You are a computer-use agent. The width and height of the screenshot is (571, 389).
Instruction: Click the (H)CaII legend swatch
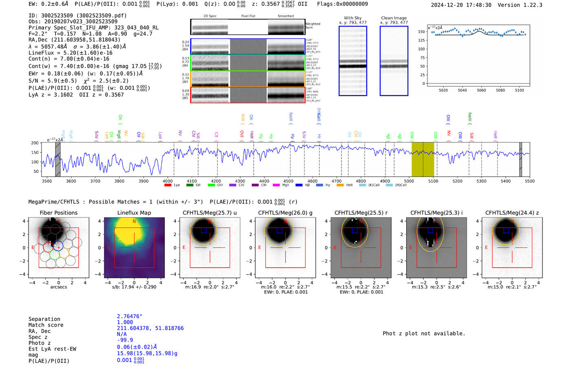pos(389,185)
